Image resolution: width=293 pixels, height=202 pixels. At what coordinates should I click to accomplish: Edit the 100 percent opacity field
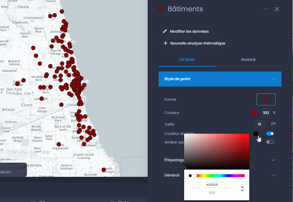point(266,113)
